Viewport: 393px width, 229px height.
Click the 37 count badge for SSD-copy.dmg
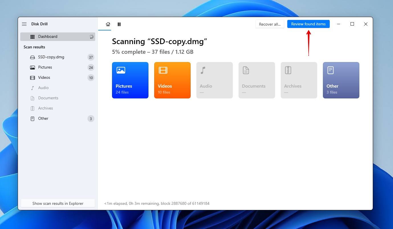91,57
